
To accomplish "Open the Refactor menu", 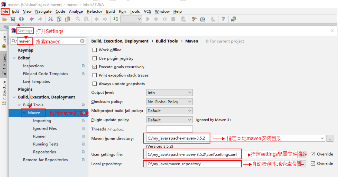I will [94, 11].
